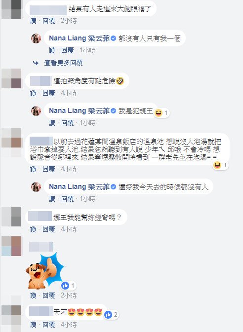The image size is (243, 332).
Task: Open laughing reaction on 我是犯規王 reply
Action: pyautogui.click(x=162, y=113)
